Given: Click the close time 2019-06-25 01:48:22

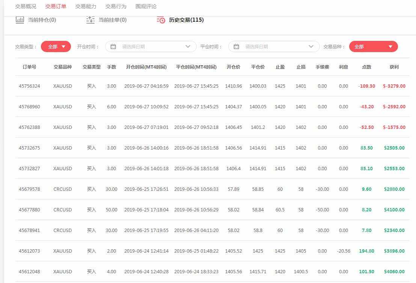Looking at the screenshot, I should (196, 251).
